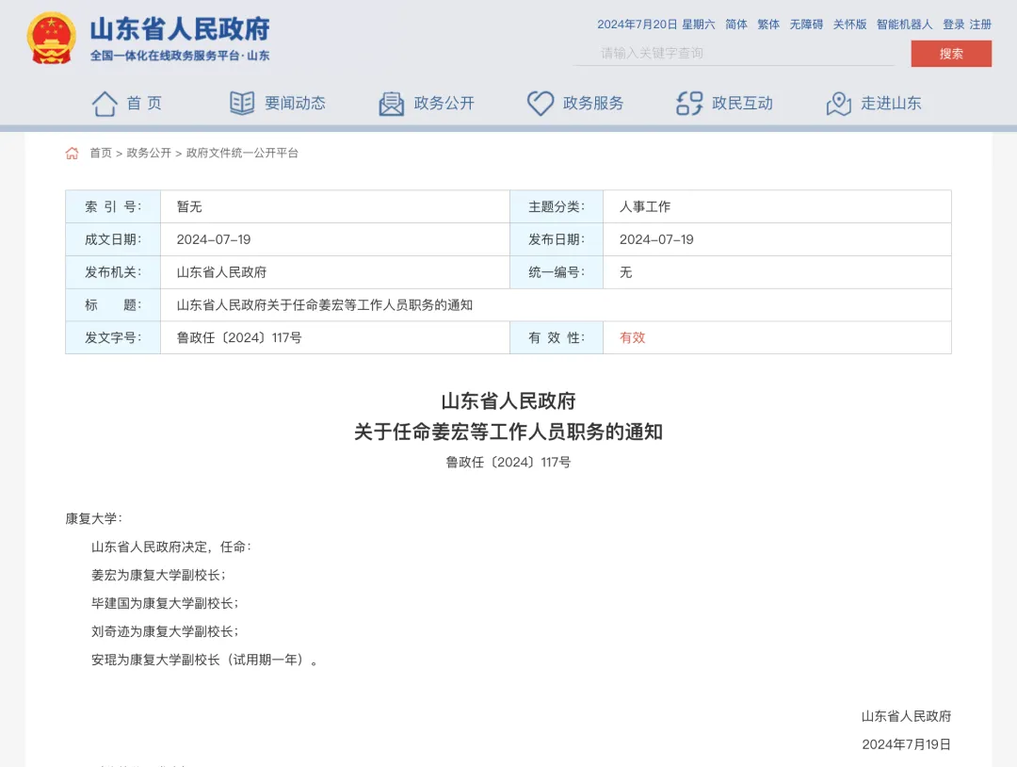This screenshot has height=767, width=1017.
Task: Open the 政务公开 navigation menu
Action: [x=444, y=104]
